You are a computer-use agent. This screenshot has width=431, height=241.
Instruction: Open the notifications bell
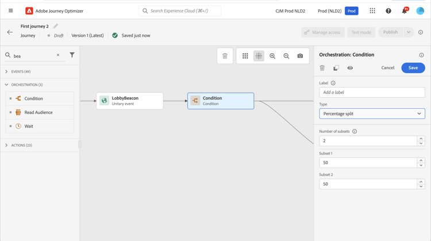404,11
